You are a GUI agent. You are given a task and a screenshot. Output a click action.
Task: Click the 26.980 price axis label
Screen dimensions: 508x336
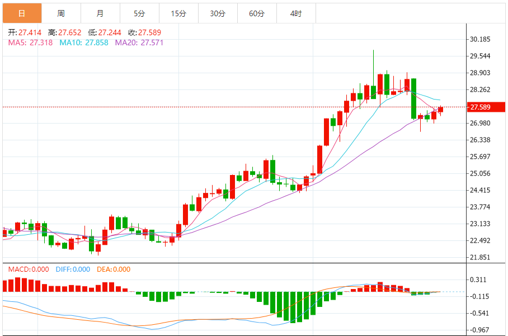[x=480, y=123]
